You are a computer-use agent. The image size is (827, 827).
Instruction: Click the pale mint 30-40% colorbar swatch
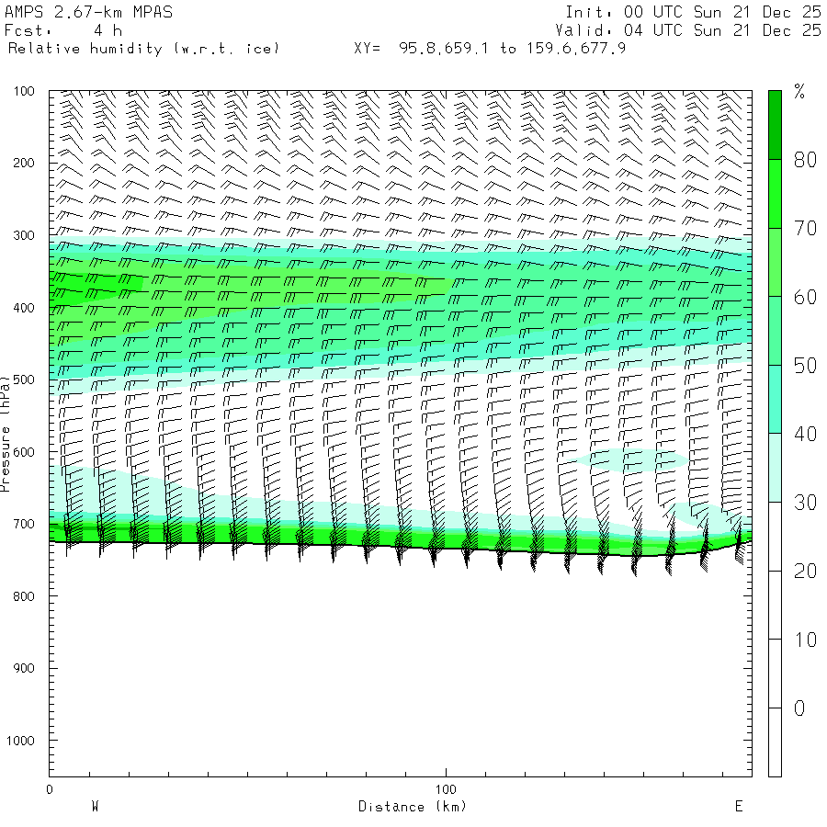pyautogui.click(x=775, y=468)
